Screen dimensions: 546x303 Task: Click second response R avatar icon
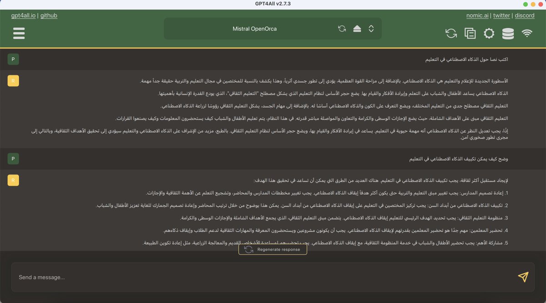(13, 180)
